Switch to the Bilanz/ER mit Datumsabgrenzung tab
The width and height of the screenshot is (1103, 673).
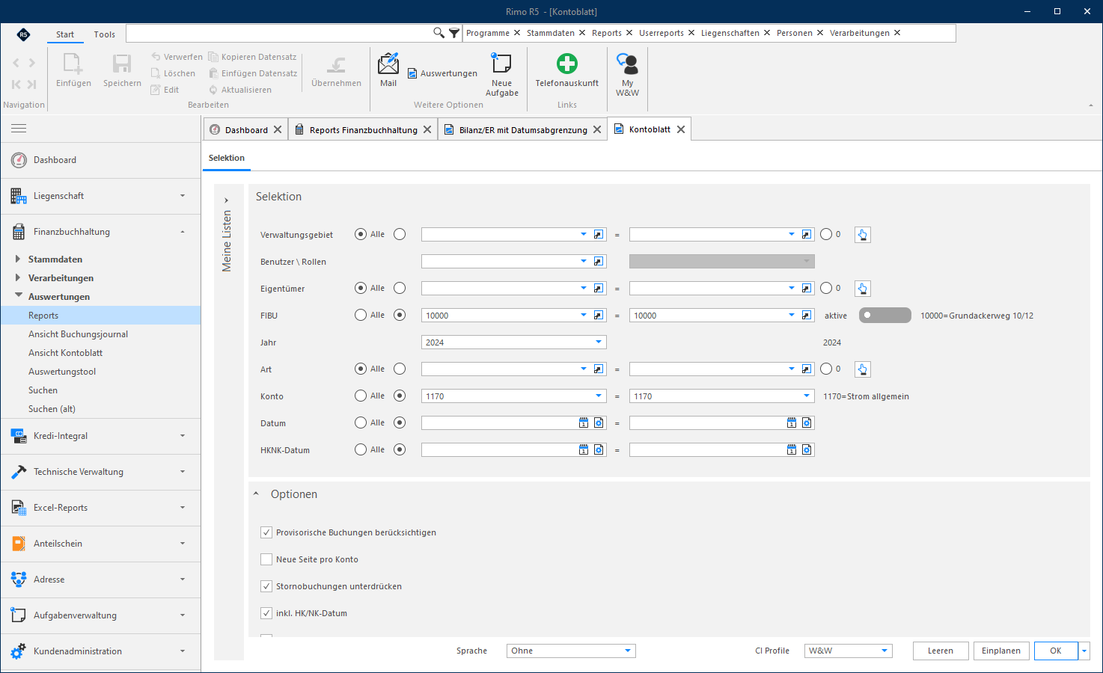pos(522,129)
